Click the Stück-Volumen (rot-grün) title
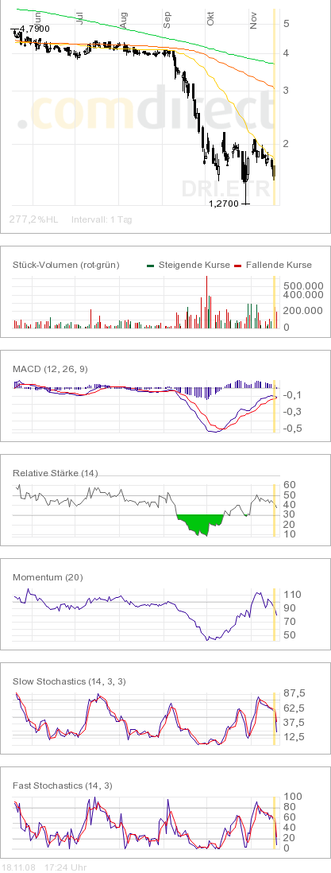Viewport: 331px width, 873px height. (66, 265)
